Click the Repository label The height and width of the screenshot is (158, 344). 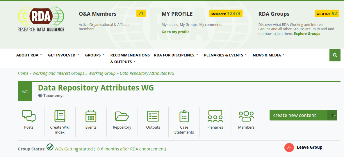pyautogui.click(x=122, y=127)
